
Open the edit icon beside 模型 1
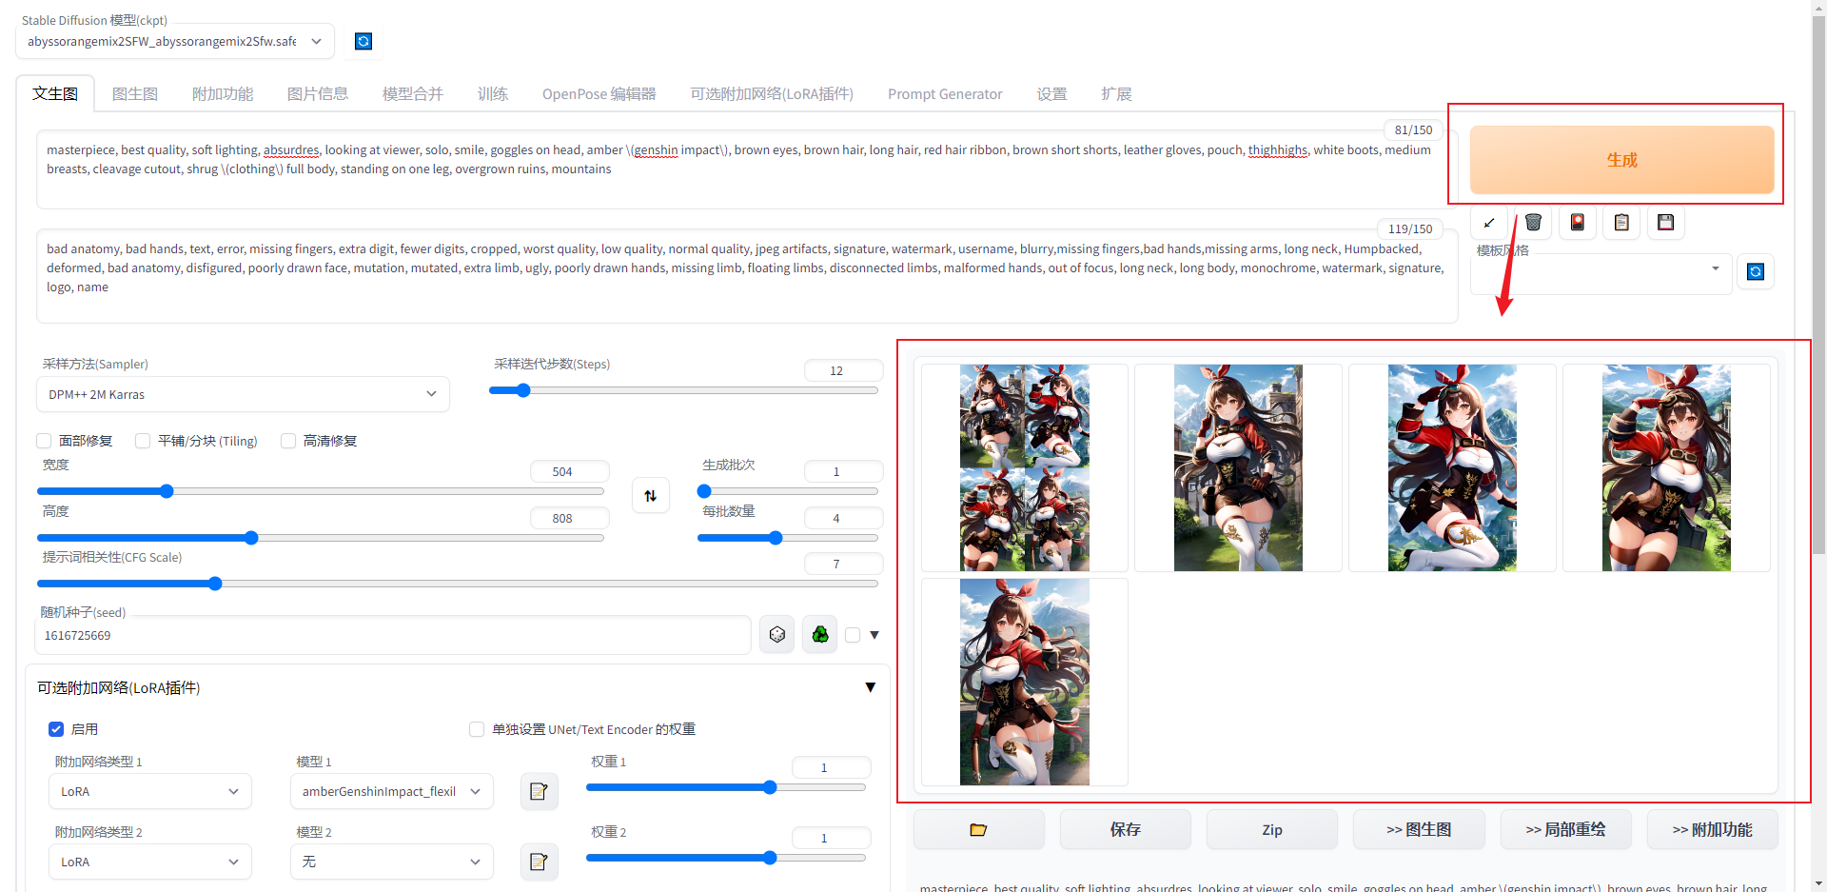(539, 791)
